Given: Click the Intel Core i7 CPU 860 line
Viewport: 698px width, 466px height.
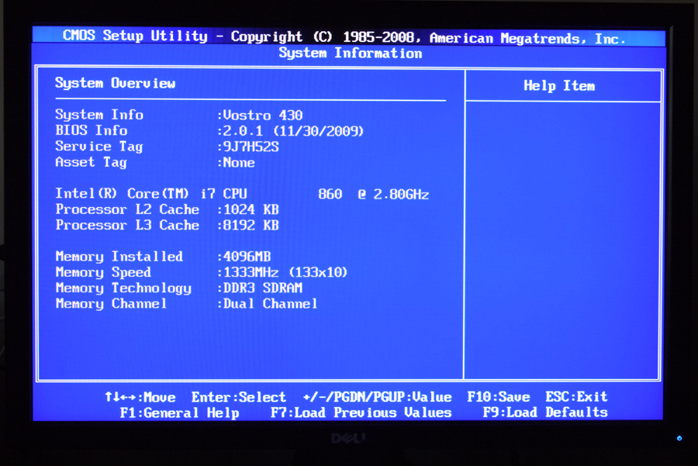Looking at the screenshot, I should click(242, 194).
